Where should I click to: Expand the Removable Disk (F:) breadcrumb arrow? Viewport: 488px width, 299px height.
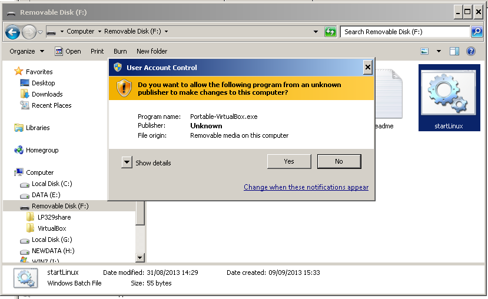click(166, 31)
